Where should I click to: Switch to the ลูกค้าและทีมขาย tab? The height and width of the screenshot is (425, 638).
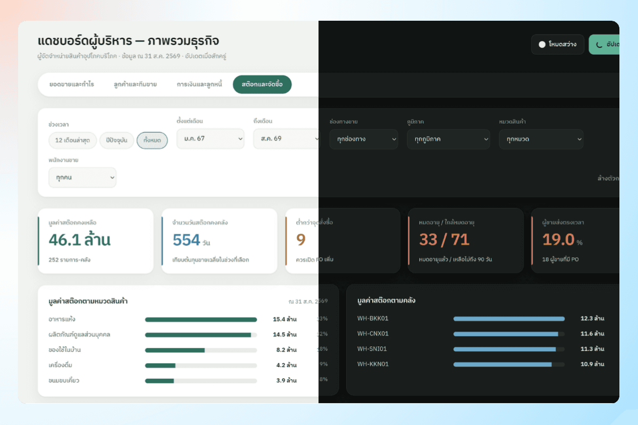(x=135, y=84)
